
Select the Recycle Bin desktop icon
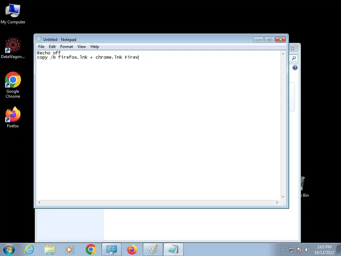tap(304, 187)
